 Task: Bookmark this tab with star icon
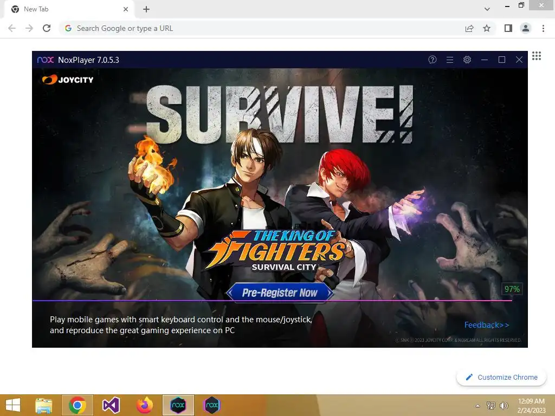[487, 28]
